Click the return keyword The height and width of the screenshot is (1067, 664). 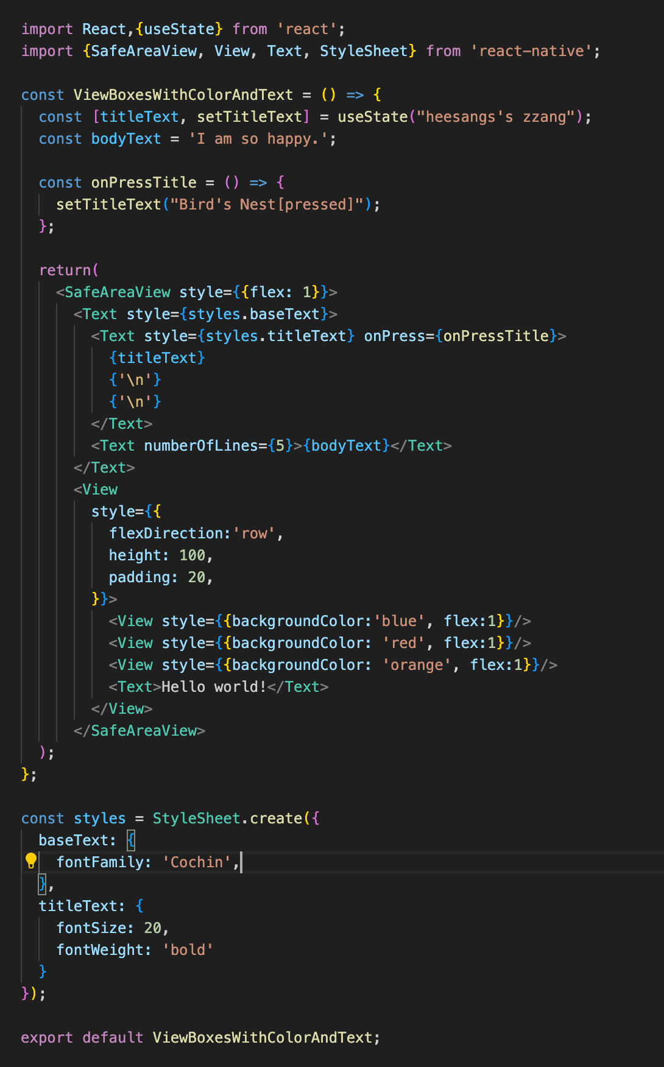[65, 270]
